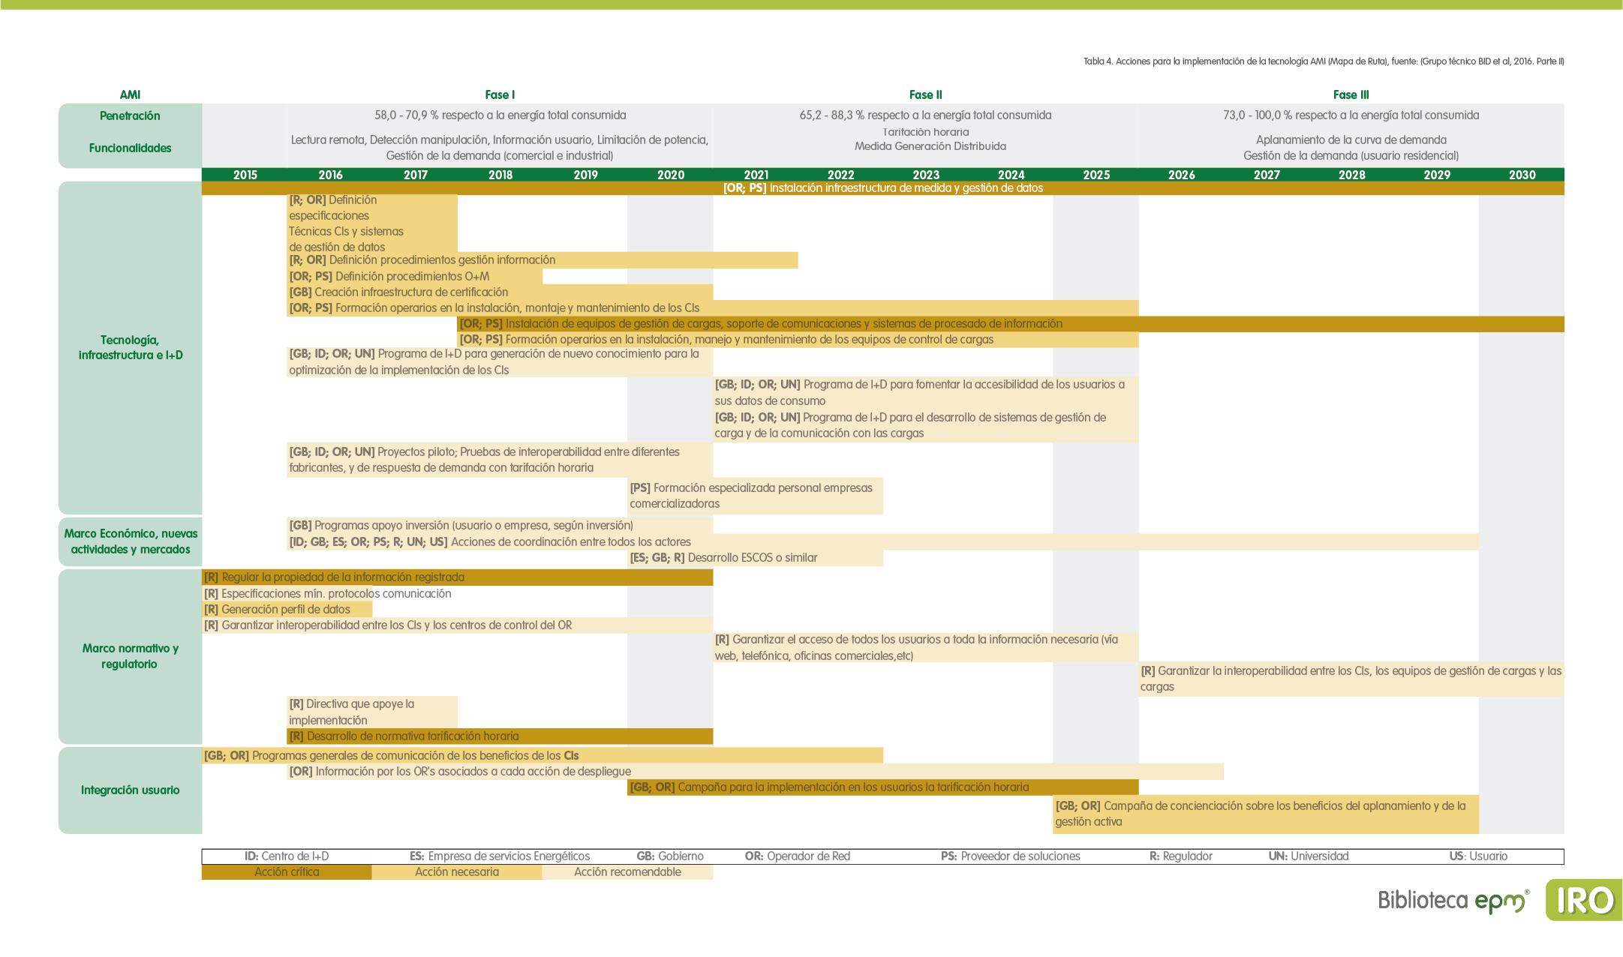Click the Tabla 4 caption text

(1323, 61)
